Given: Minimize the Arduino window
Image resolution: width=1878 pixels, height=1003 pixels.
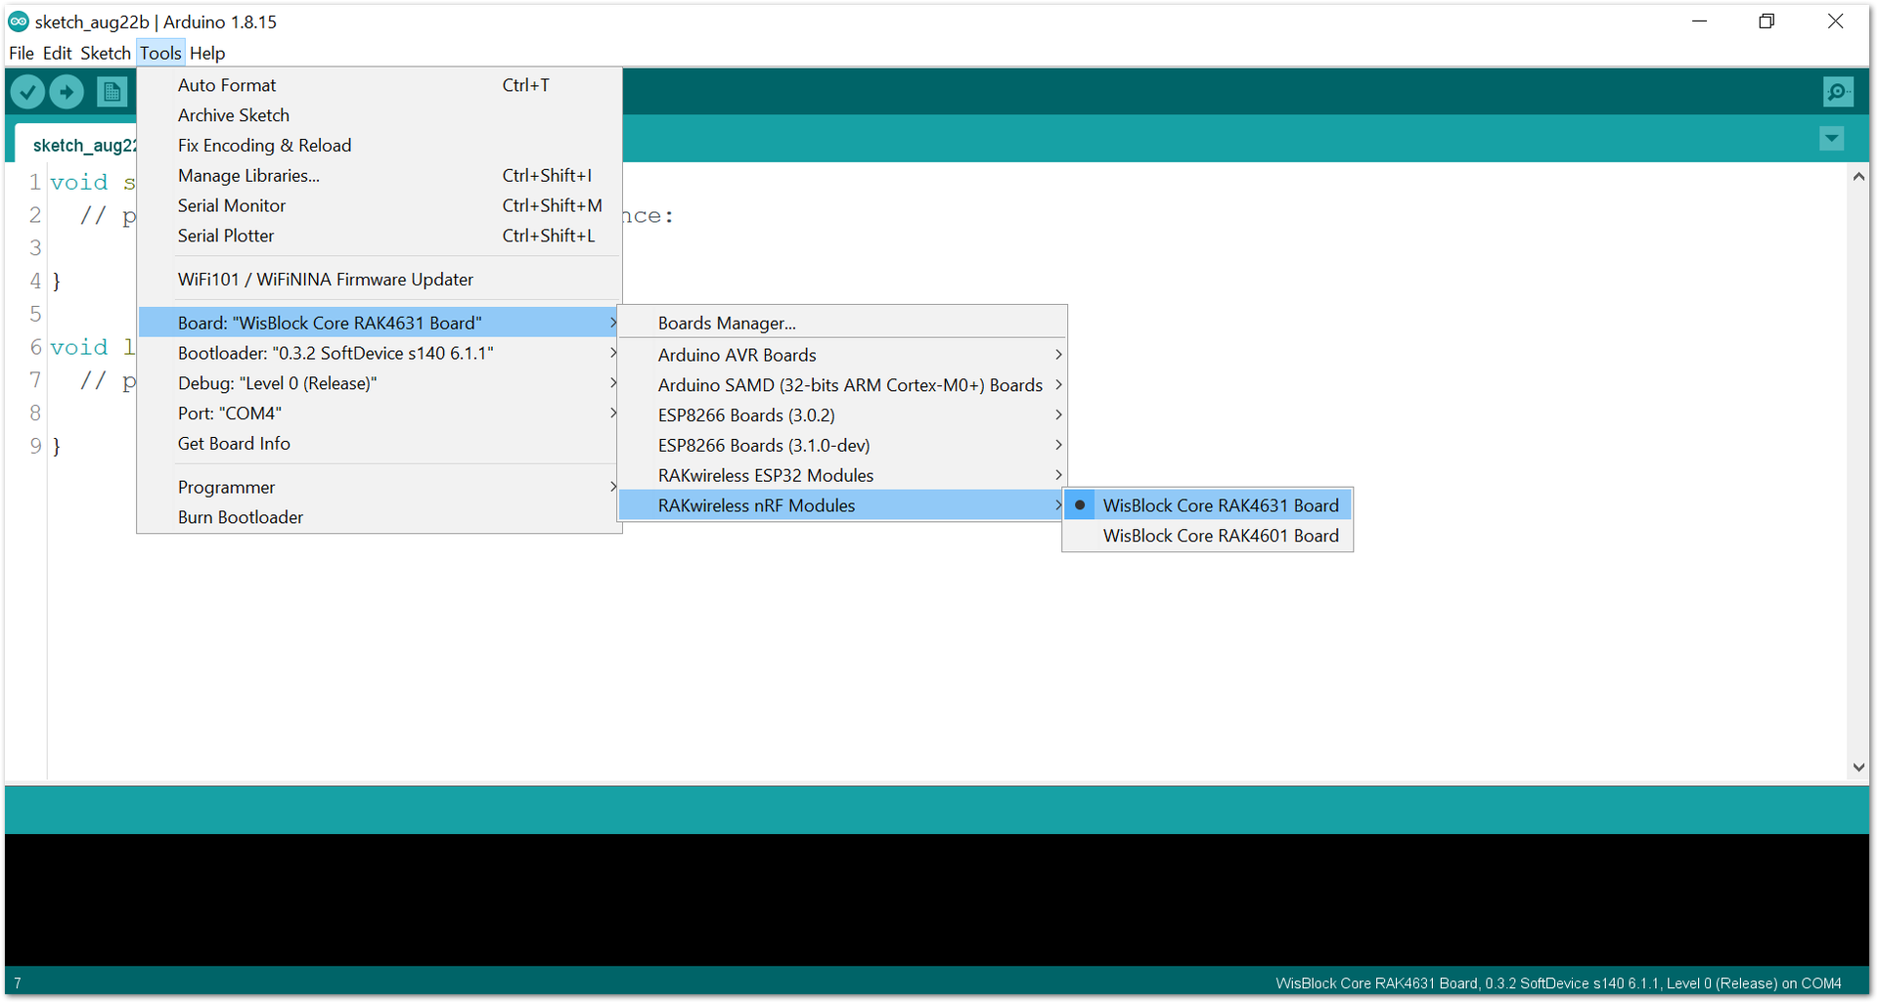Looking at the screenshot, I should tap(1700, 22).
